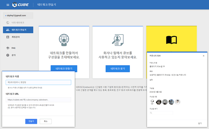This screenshot has width=209, height=129.
Task: Click the fourth member avatar
Action: click(171, 102)
